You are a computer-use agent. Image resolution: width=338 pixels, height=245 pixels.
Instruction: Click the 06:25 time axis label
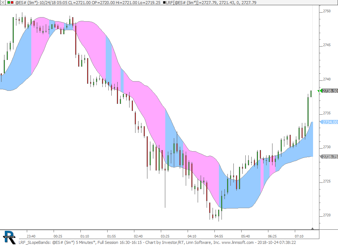coord(272,236)
